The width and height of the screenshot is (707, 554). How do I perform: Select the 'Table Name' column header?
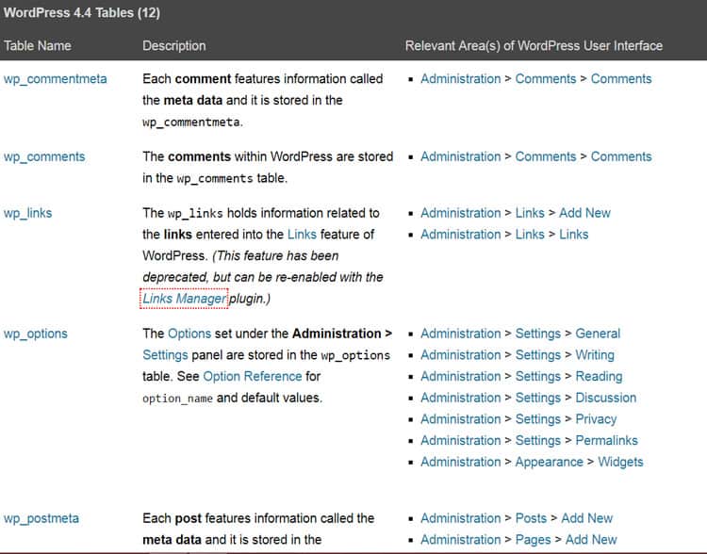click(x=38, y=46)
